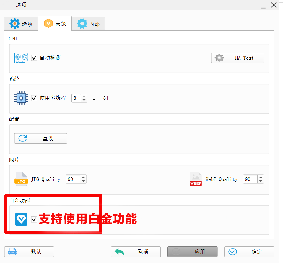This screenshot has height=263, width=283.
Task: Click the 取消 cancel button
Action: (x=136, y=251)
